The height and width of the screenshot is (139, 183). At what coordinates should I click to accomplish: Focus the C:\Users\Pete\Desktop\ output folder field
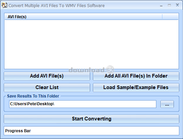[x=83, y=104]
